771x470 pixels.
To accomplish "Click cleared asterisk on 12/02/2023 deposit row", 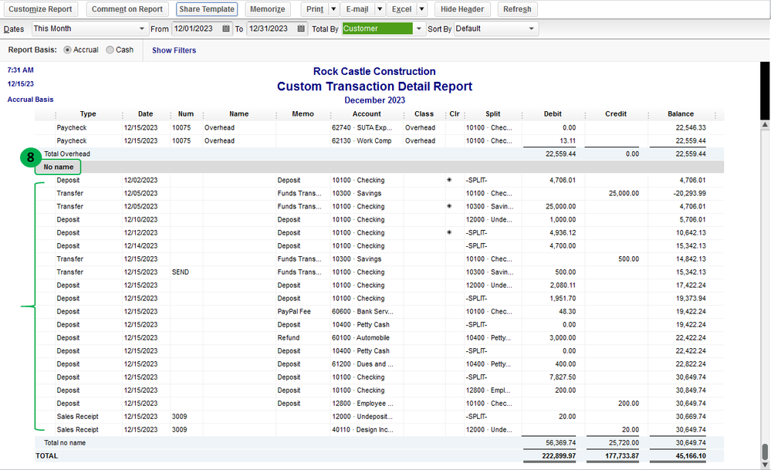I will click(449, 181).
